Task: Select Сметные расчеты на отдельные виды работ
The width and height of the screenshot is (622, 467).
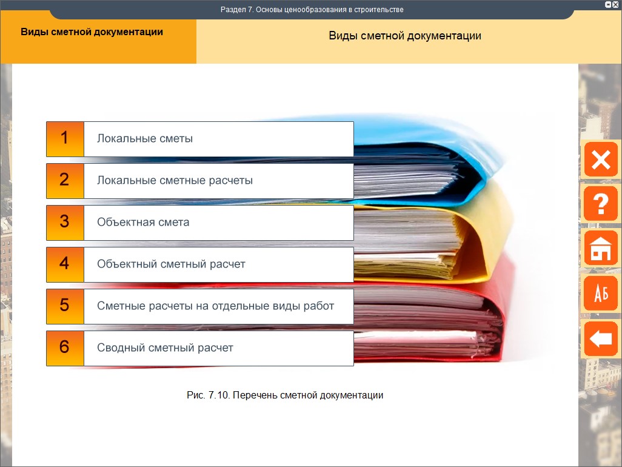Action: pyautogui.click(x=218, y=306)
